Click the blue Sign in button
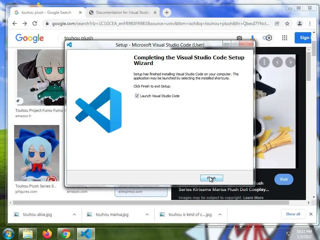The width and height of the screenshot is (320, 240). [303, 38]
